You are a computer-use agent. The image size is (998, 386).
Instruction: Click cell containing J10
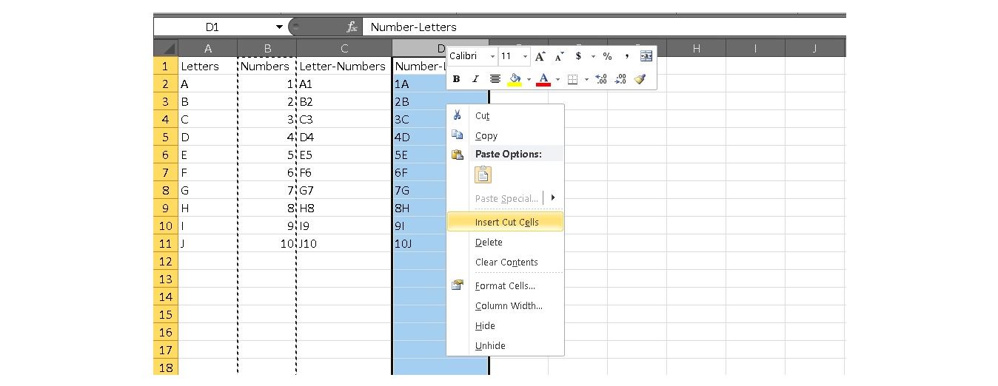pyautogui.click(x=345, y=243)
